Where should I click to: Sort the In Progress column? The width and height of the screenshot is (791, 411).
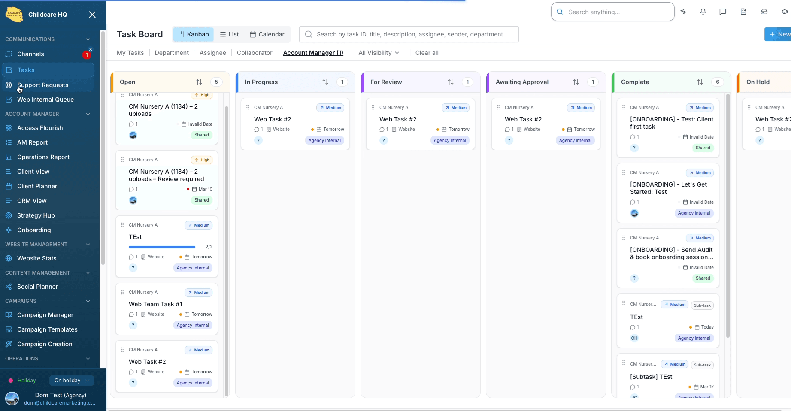coord(325,82)
